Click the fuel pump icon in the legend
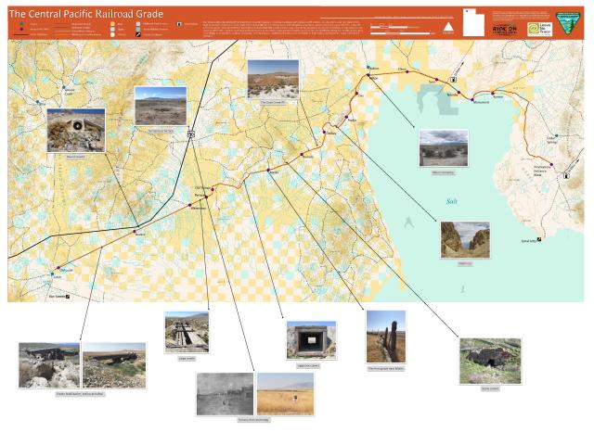Viewport: 594px width, 445px height. pyautogui.click(x=179, y=24)
